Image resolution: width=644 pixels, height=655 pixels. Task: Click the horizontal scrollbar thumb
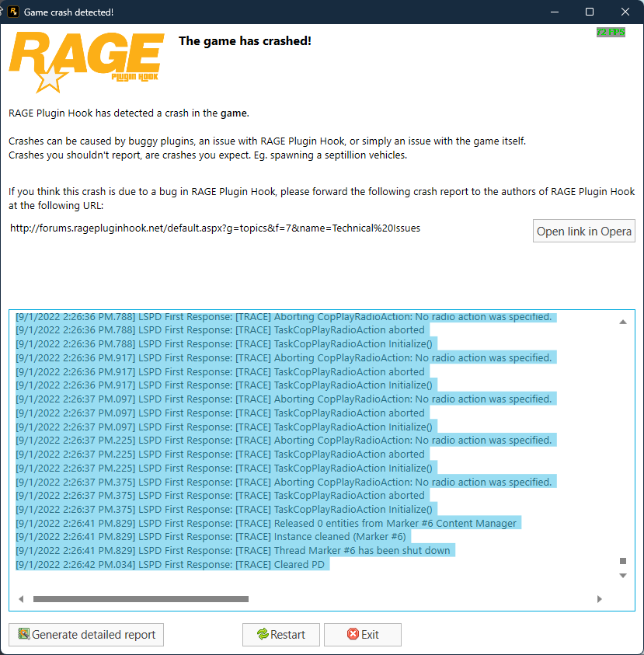tap(141, 599)
